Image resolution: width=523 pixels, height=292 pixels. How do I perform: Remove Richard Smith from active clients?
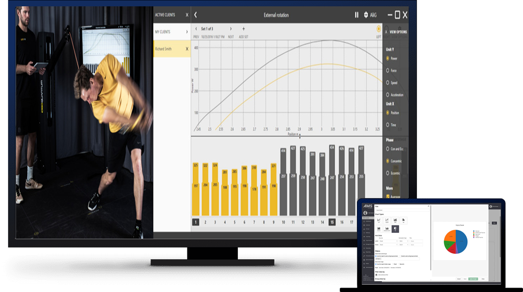(187, 49)
